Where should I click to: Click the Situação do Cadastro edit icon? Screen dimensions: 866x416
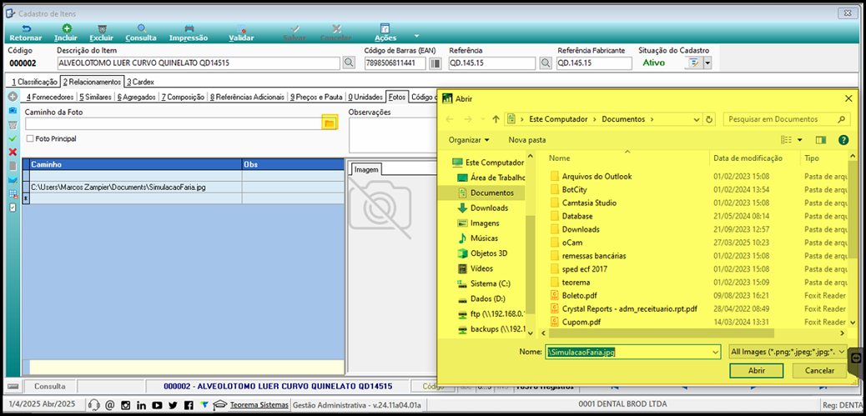(x=695, y=63)
